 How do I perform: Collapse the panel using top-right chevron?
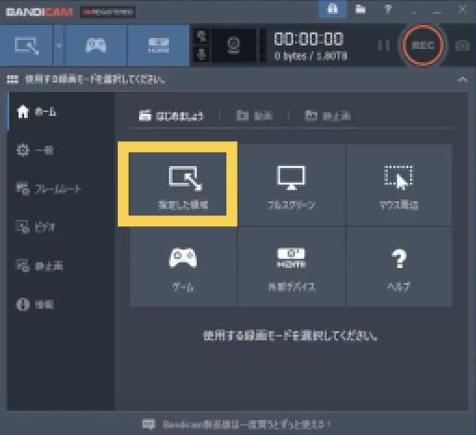click(x=462, y=80)
